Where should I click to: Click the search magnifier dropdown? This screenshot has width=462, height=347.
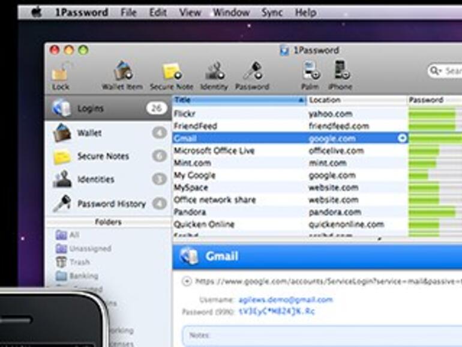pyautogui.click(x=435, y=71)
